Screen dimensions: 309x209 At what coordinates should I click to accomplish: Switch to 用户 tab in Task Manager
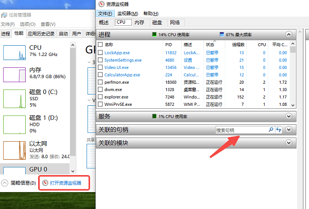(x=76, y=34)
